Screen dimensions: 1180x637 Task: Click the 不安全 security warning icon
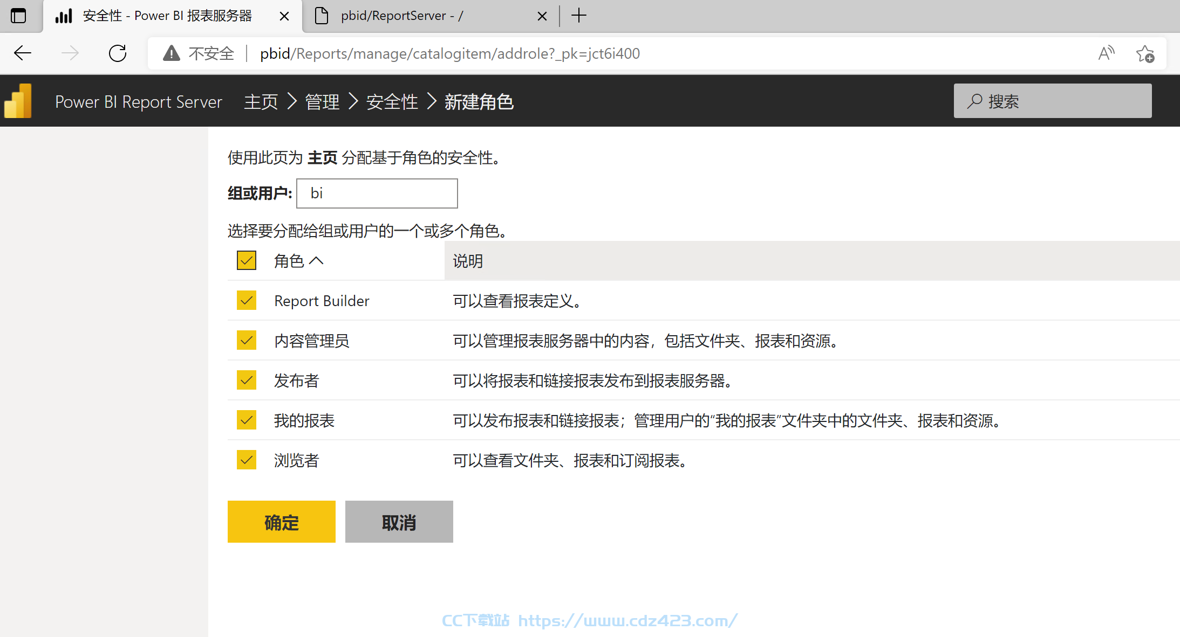172,53
